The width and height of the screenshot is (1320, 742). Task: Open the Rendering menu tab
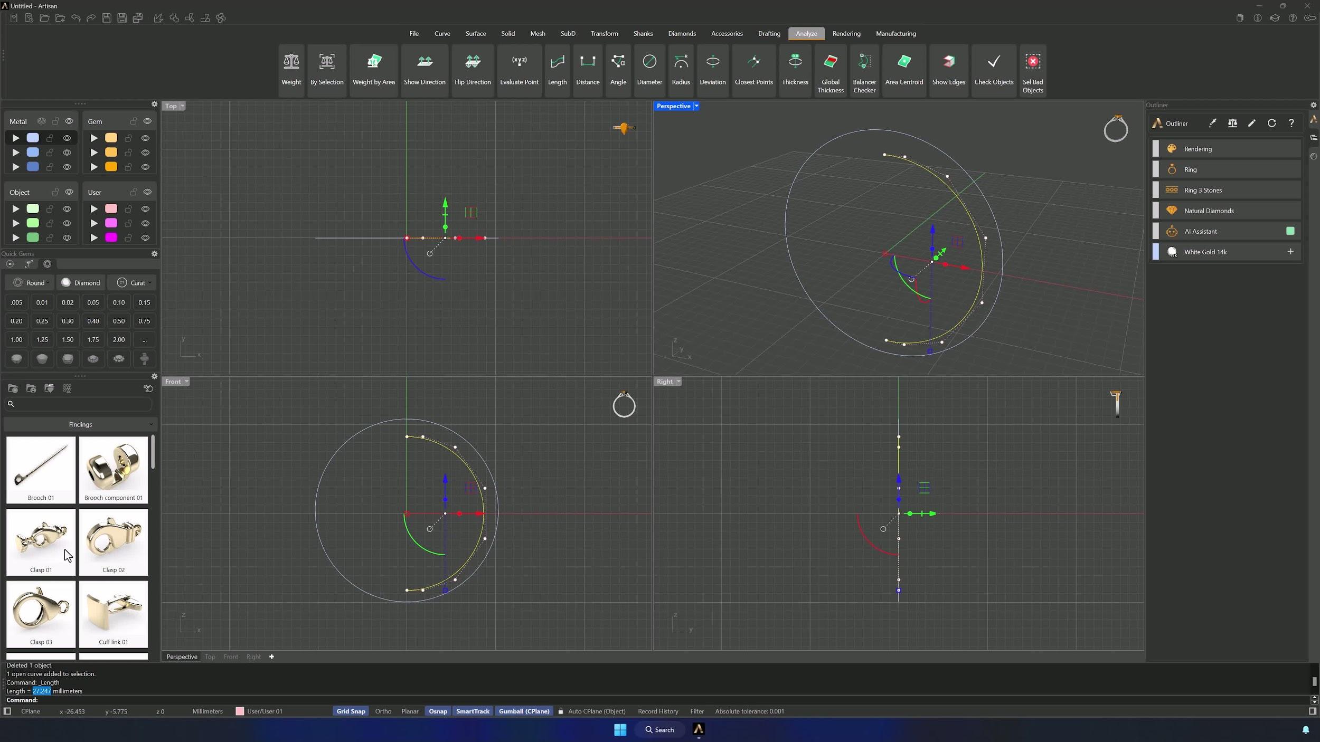coord(846,33)
